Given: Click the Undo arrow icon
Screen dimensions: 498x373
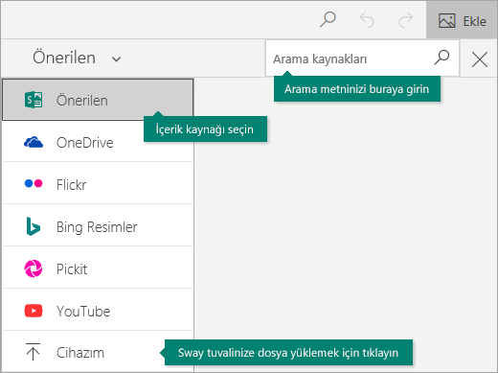Looking at the screenshot, I should [367, 20].
